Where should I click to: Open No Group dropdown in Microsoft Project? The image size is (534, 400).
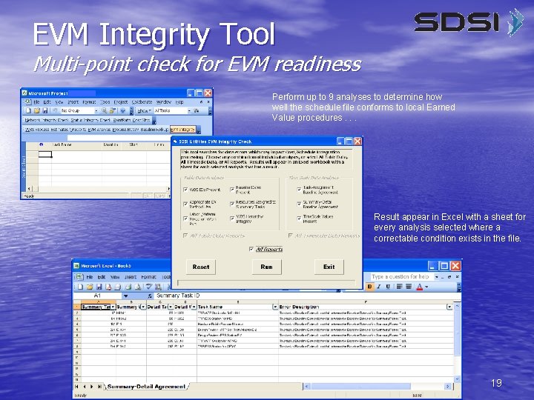point(96,111)
